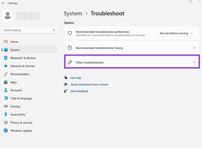Select the Home house icon
Image resolution: width=202 pixels, height=148 pixels.
(x=6, y=42)
